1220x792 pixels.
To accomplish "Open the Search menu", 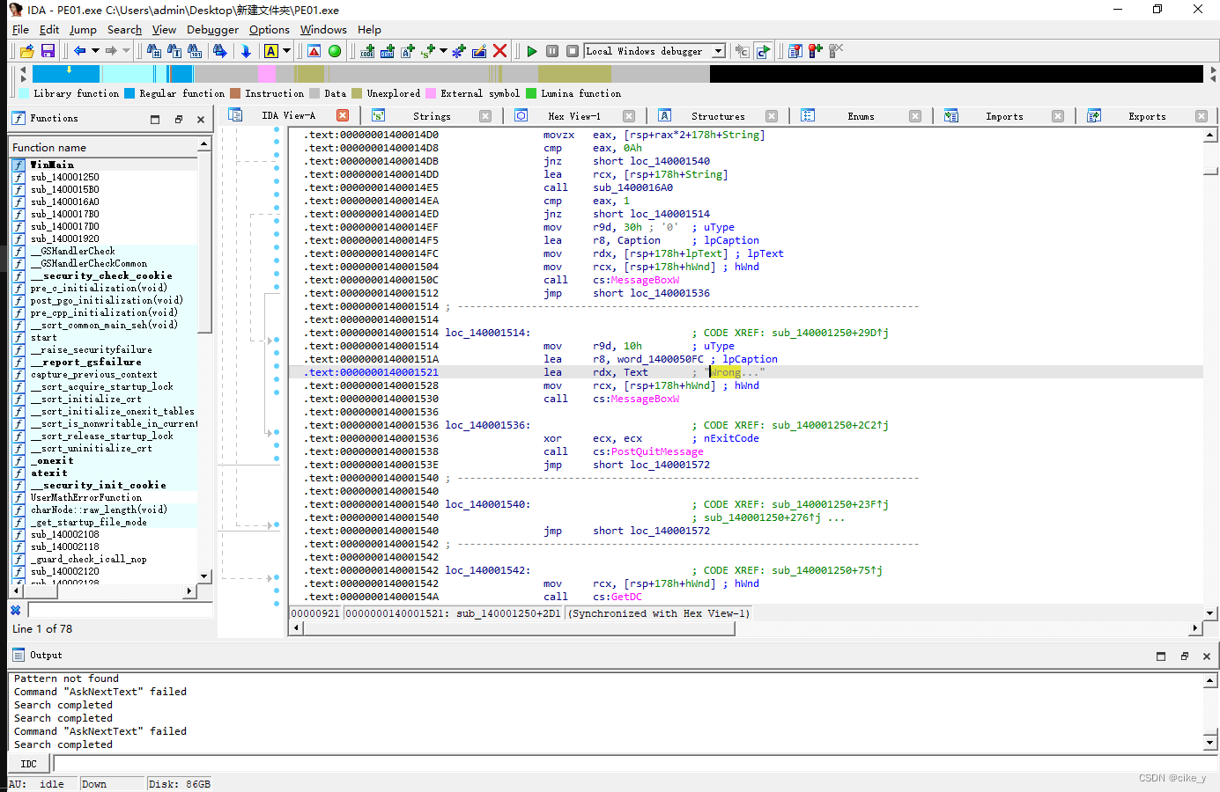I will tap(124, 29).
